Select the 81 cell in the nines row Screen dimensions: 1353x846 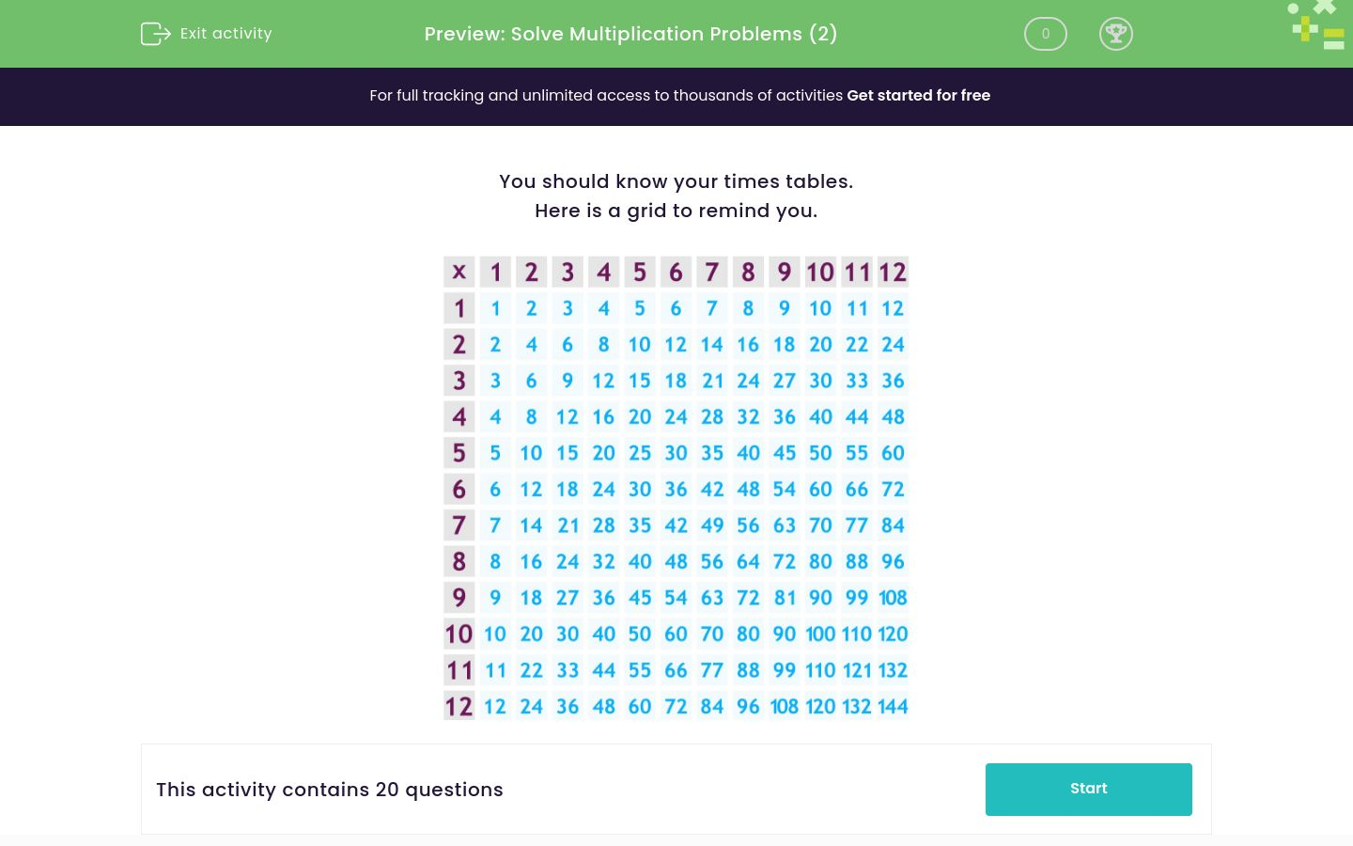785,598
